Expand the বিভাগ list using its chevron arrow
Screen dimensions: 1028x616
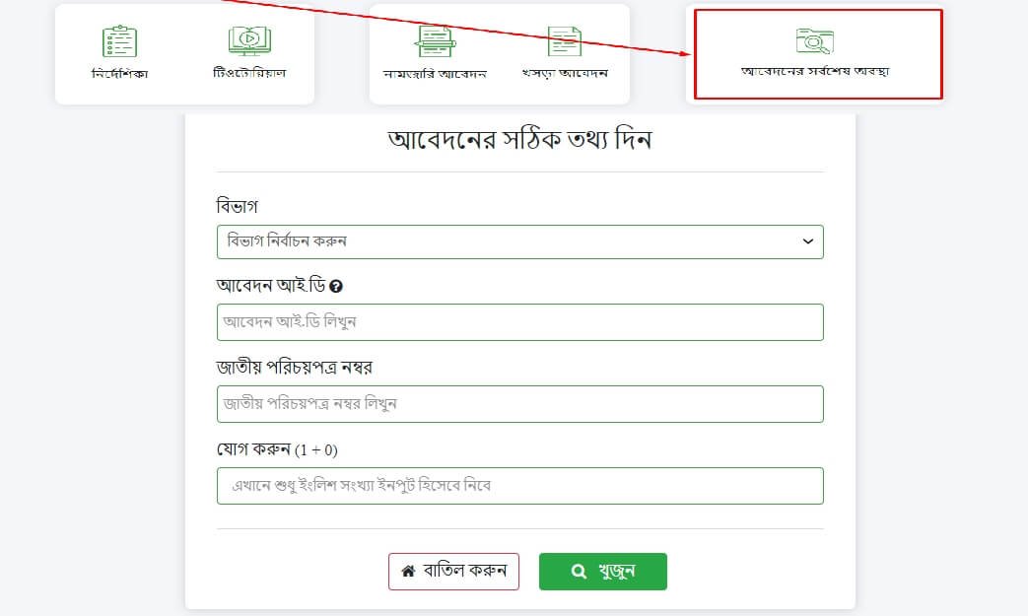(x=807, y=241)
